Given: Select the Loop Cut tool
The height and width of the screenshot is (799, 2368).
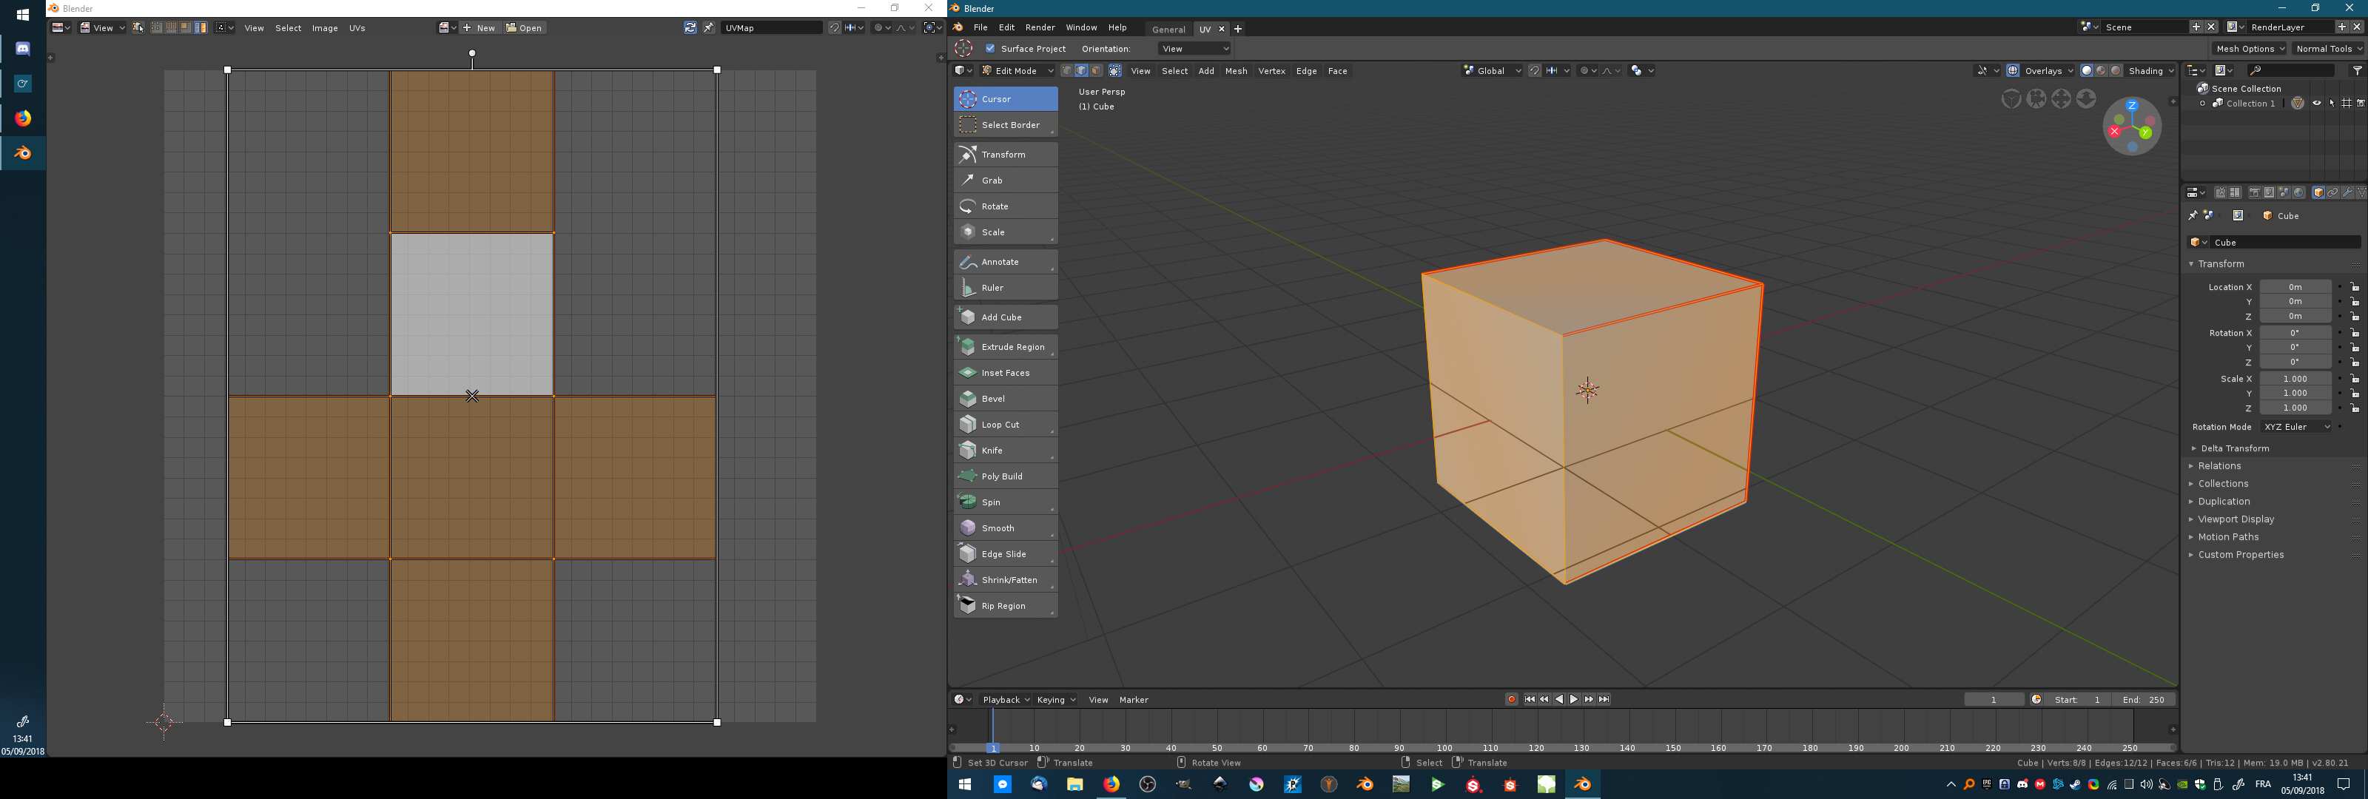Looking at the screenshot, I should [x=1006, y=425].
